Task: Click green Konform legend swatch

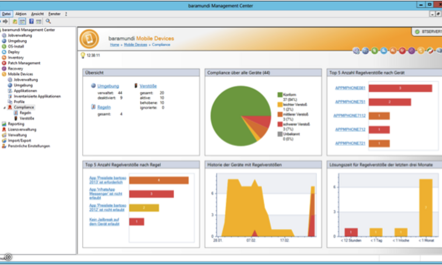Action: (x=280, y=95)
